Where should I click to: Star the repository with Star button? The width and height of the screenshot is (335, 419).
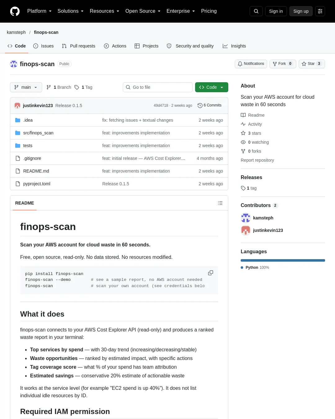312,64
